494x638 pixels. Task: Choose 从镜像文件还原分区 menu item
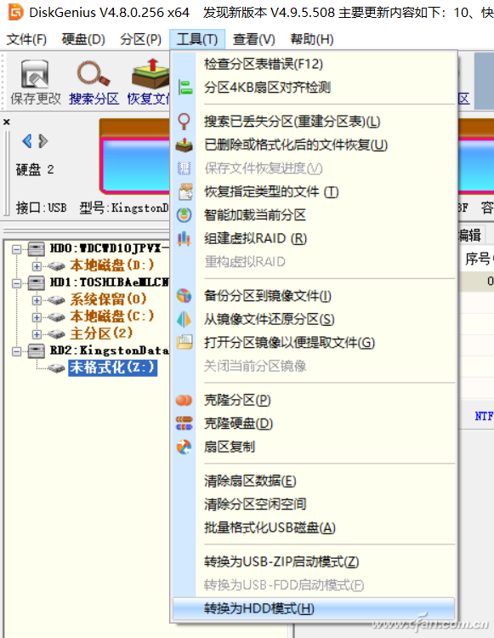click(x=314, y=319)
